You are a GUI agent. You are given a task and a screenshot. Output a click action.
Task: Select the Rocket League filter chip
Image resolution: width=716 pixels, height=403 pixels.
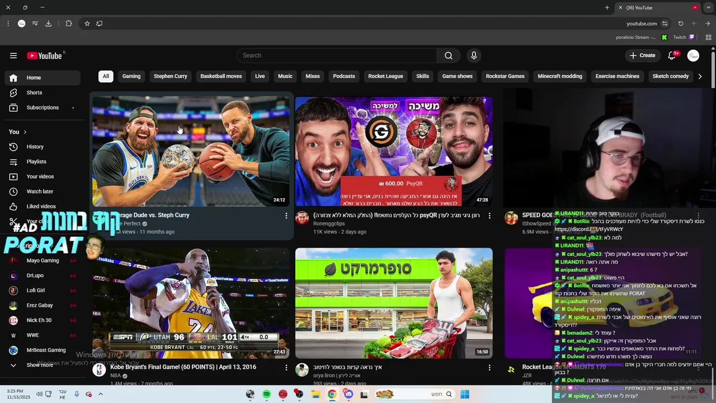pyautogui.click(x=385, y=76)
